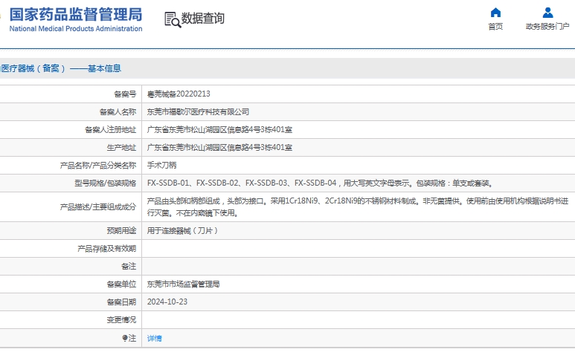Click the filing date 2024-10-23

click(x=167, y=302)
